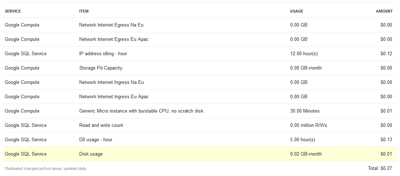Click the USAGE column header
This screenshot has height=176, width=400.
pyautogui.click(x=297, y=11)
